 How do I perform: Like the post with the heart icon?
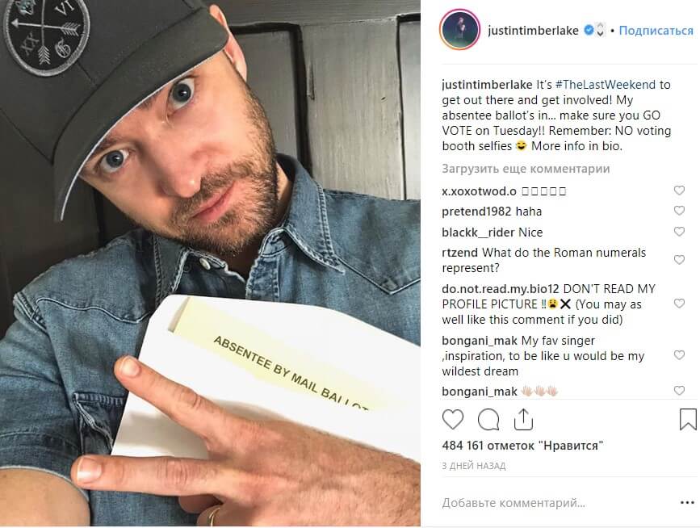[453, 420]
